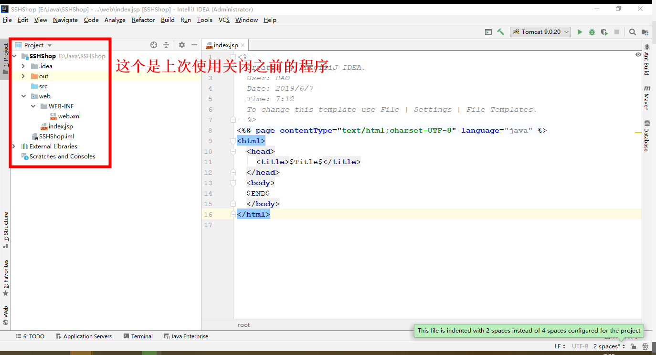Expand External Libraries node

click(x=14, y=146)
